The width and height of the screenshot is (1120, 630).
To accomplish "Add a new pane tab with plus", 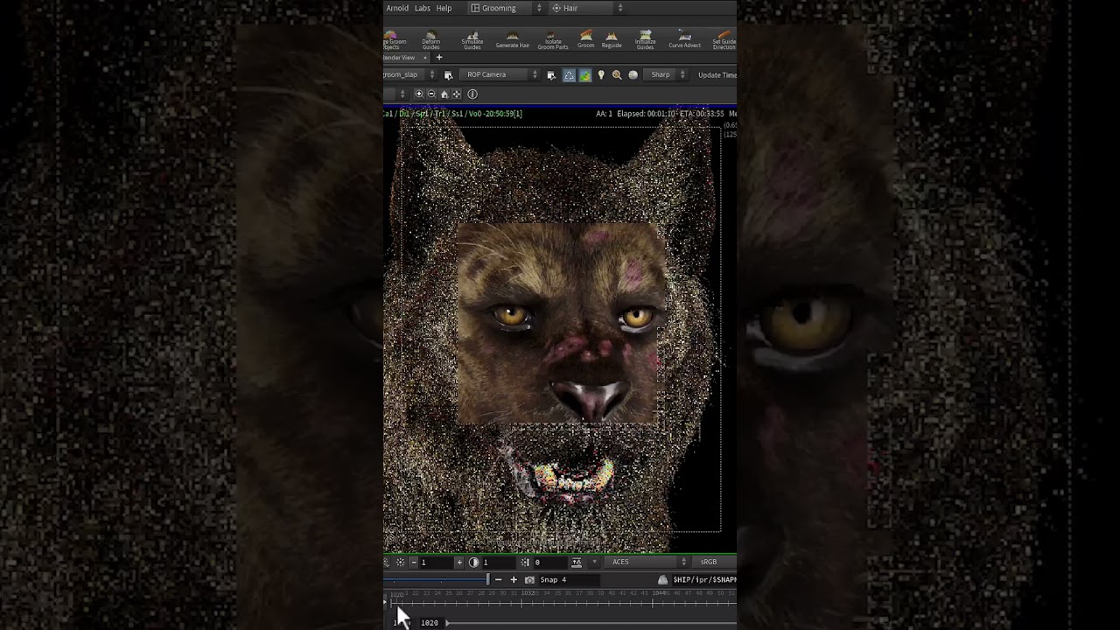I will [439, 58].
